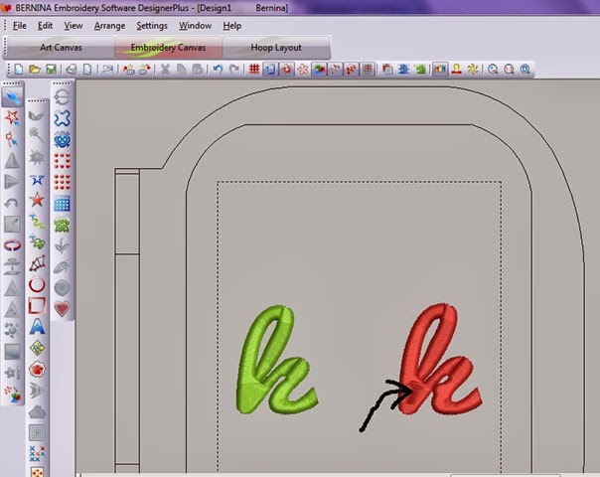Click the green diamond monogram tool
The image size is (600, 477).
pos(37,348)
